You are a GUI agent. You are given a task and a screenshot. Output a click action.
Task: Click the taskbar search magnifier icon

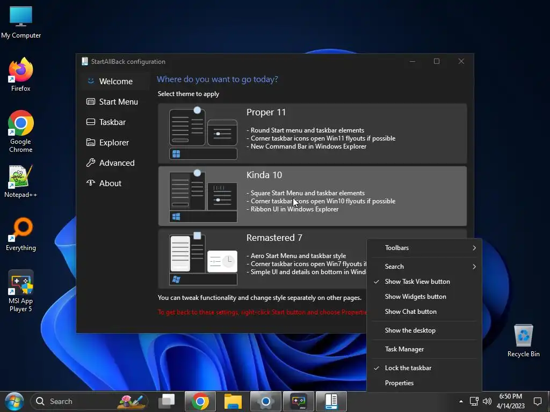pos(40,401)
